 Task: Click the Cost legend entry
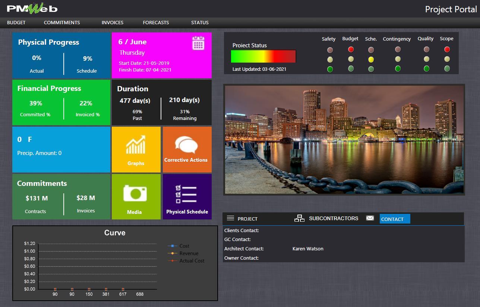[179, 246]
